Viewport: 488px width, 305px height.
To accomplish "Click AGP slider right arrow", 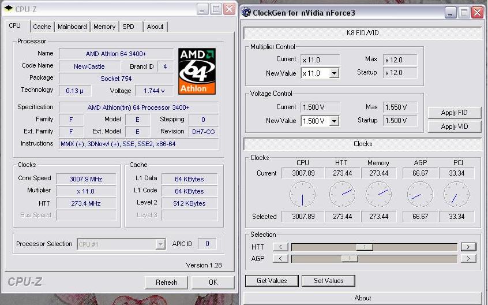I will [x=468, y=258].
